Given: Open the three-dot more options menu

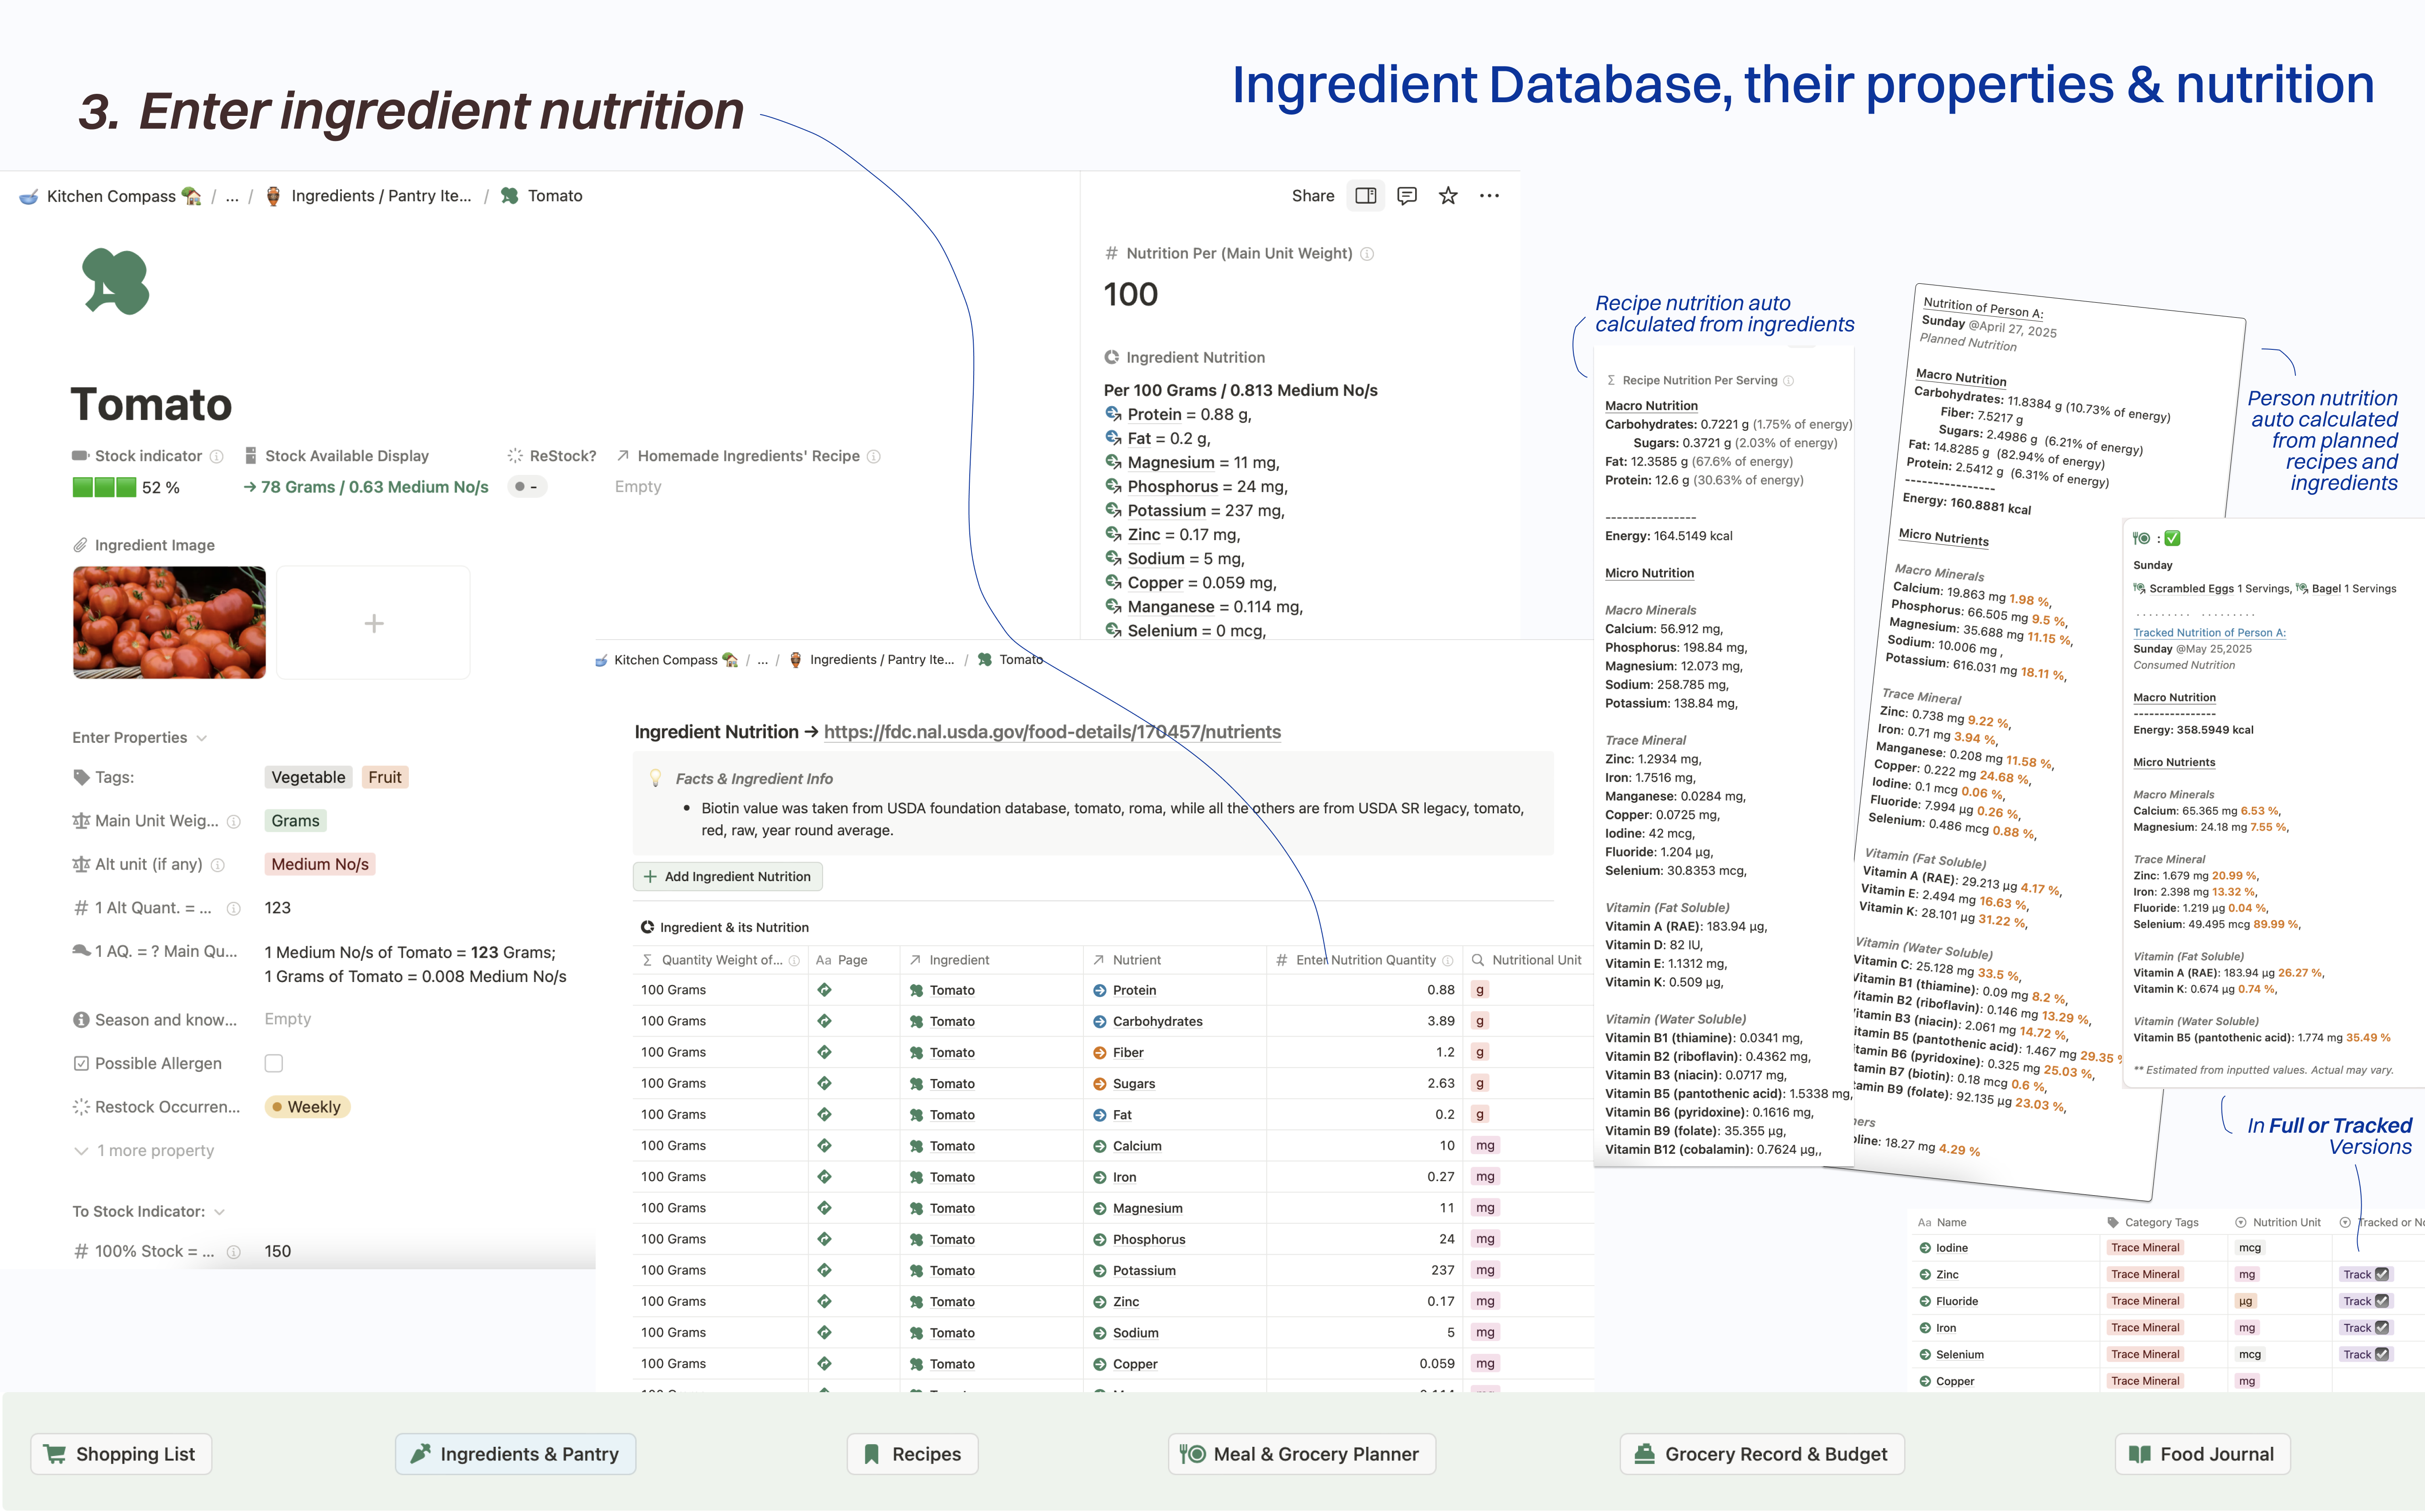Looking at the screenshot, I should point(1489,196).
